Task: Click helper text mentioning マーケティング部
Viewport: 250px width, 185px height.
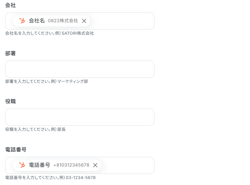Action: (x=47, y=82)
